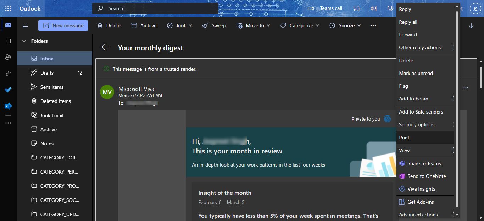Open the Sent Items folder
The width and height of the screenshot is (484, 221).
[55, 87]
